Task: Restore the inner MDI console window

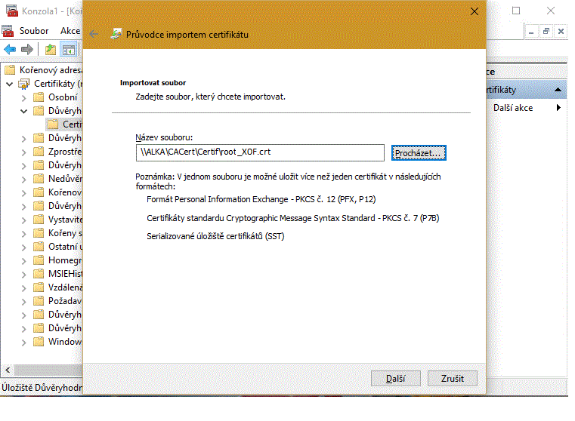Action: (x=546, y=31)
